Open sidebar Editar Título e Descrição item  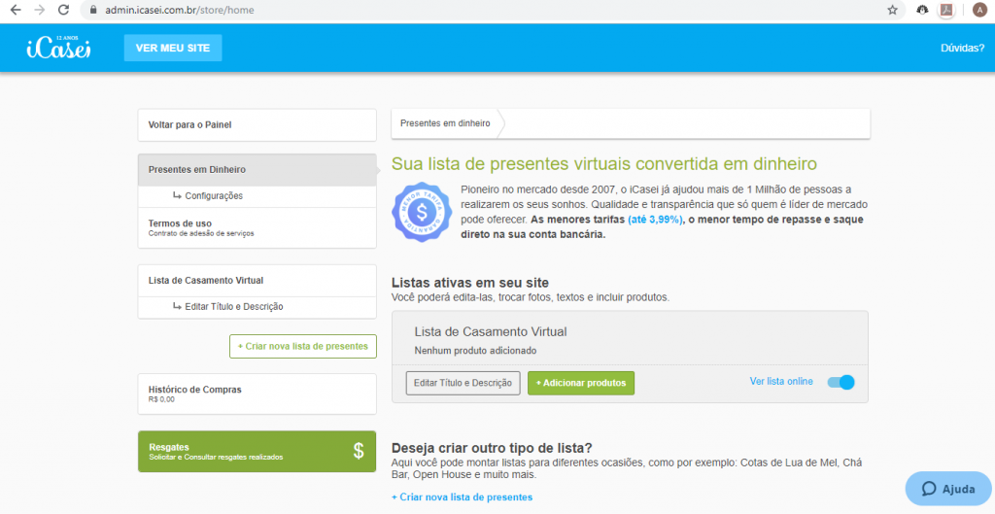tap(257, 307)
